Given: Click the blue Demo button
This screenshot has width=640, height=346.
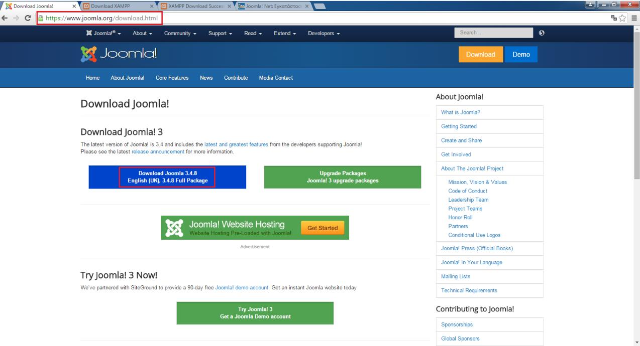Looking at the screenshot, I should (521, 54).
